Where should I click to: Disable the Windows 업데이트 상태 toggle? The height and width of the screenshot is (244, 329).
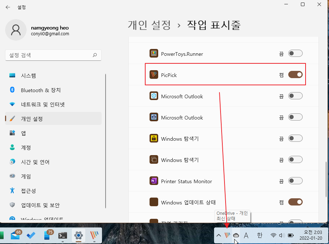(295, 202)
